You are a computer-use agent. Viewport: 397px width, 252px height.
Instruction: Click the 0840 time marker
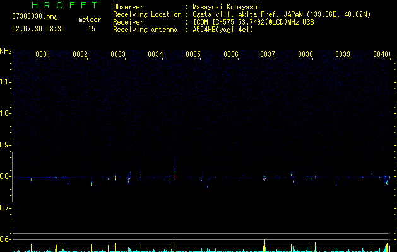[x=381, y=54]
